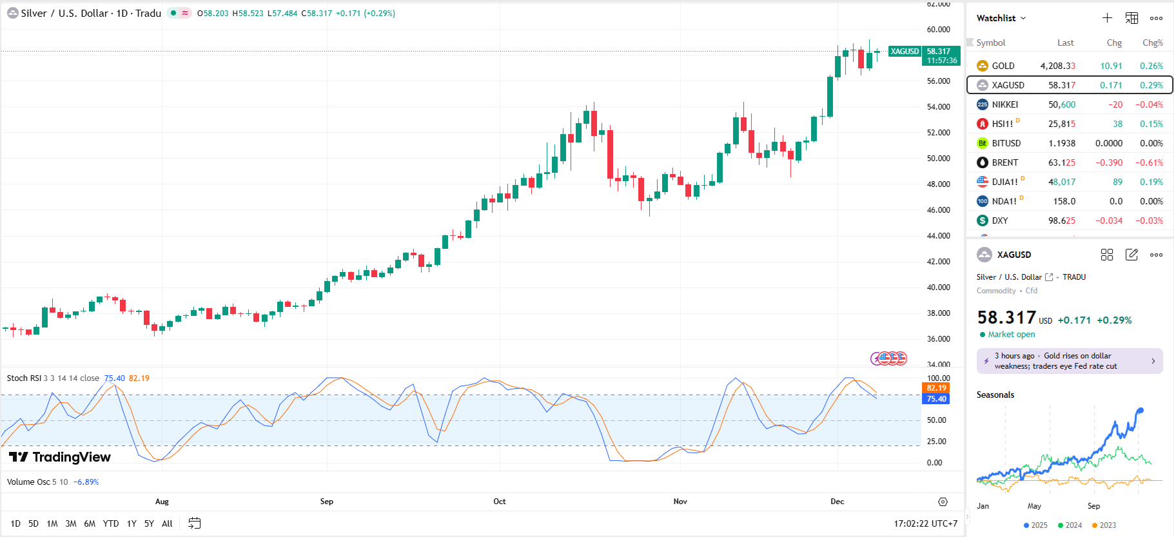Open chart scale settings gear icon
The width and height of the screenshot is (1174, 537).
coord(943,502)
